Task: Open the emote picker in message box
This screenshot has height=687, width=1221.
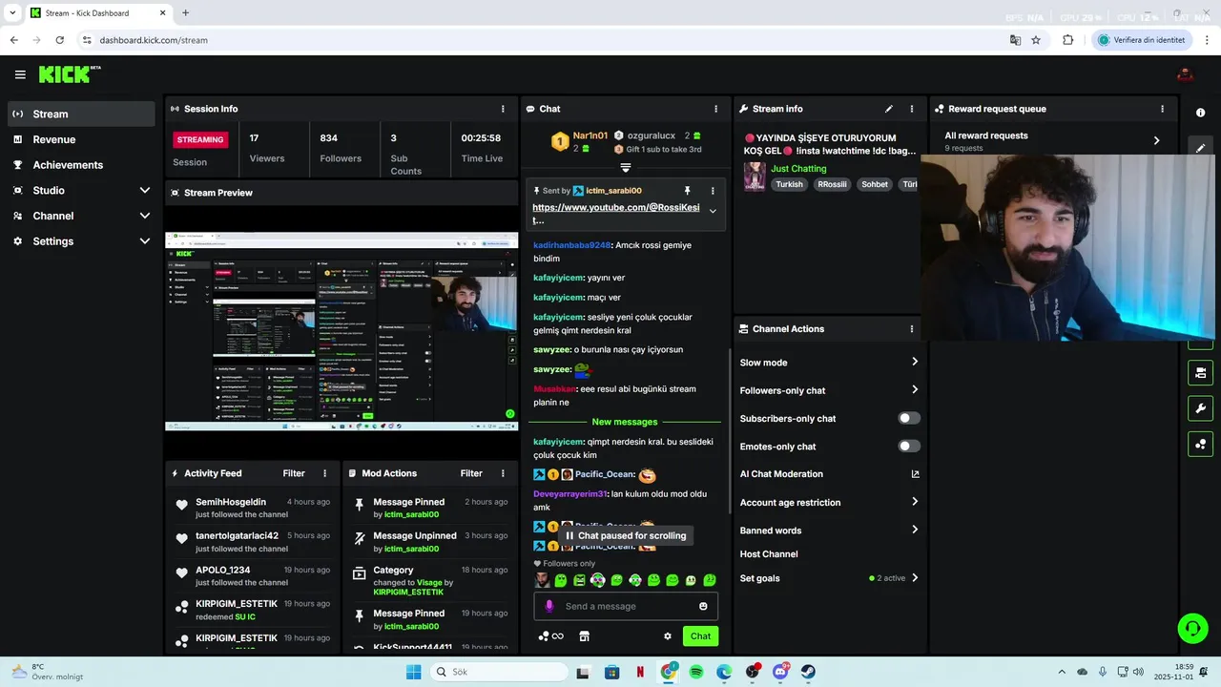Action: 703,606
